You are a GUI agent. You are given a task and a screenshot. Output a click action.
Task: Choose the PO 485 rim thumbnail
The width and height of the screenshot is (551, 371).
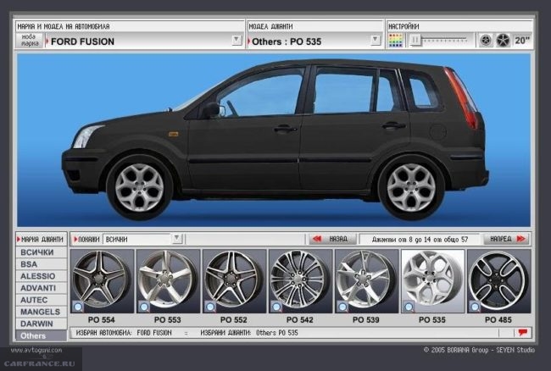[498, 281]
